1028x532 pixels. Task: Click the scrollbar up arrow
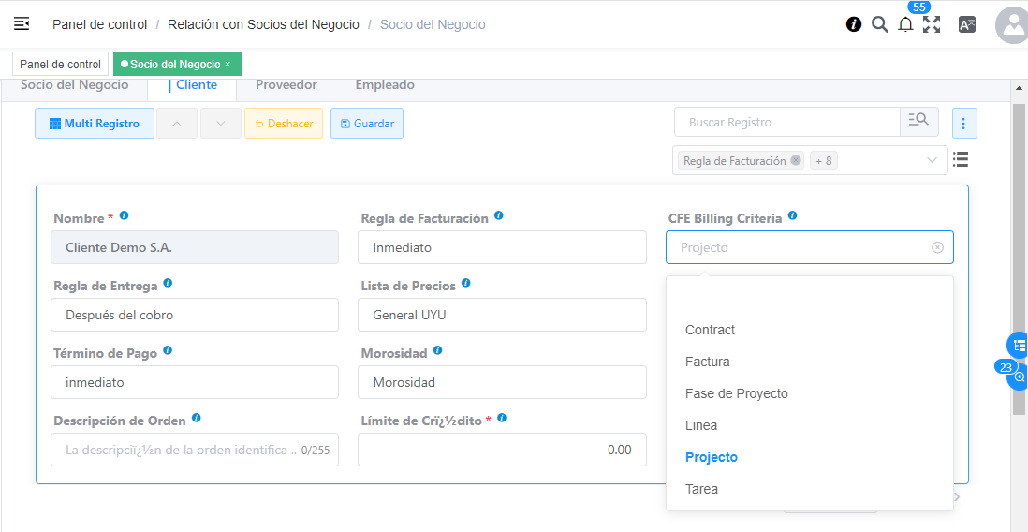1019,88
